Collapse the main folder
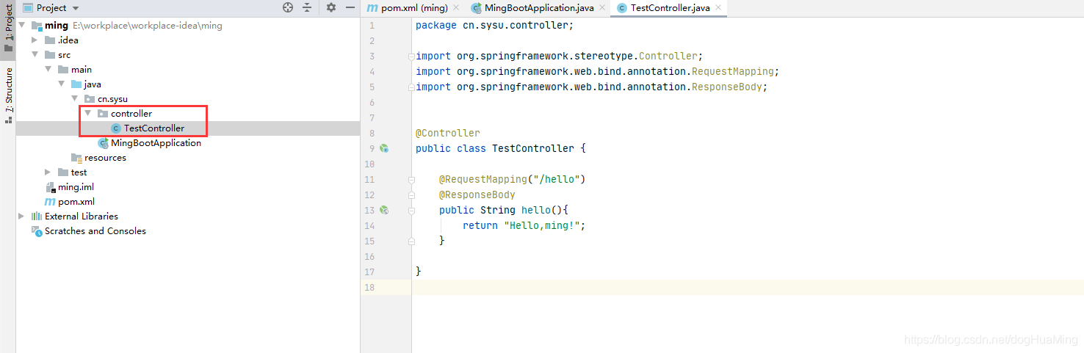Image resolution: width=1084 pixels, height=353 pixels. [x=48, y=70]
